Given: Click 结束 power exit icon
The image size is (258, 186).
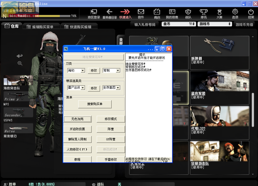Looking at the screenshot, I should pos(251,14).
